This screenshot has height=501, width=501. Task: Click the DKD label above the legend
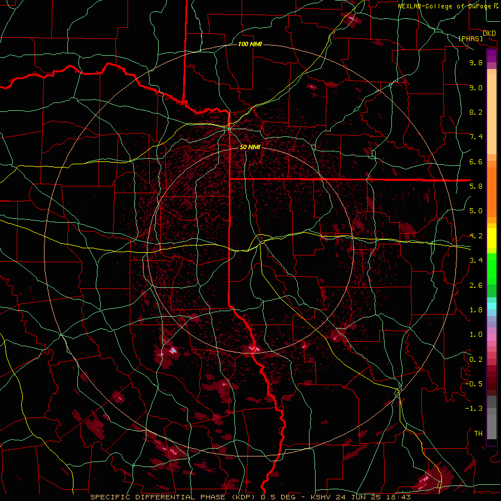(x=489, y=33)
